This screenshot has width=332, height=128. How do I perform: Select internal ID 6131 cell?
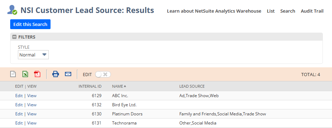click(97, 123)
